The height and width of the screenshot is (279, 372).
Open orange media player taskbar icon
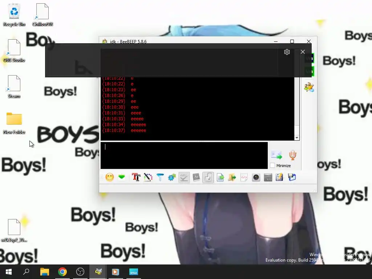tap(116, 272)
